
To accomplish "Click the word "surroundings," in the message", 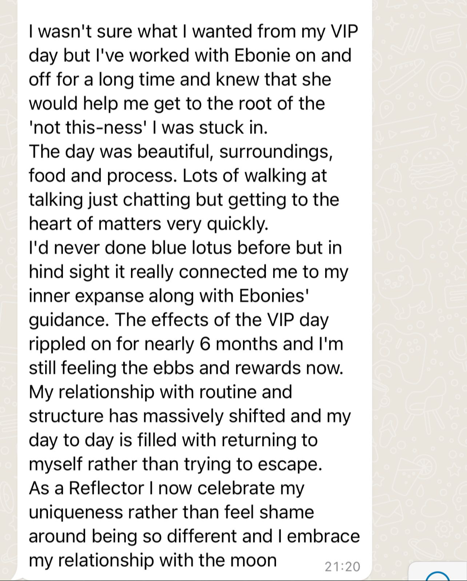I will click(276, 152).
